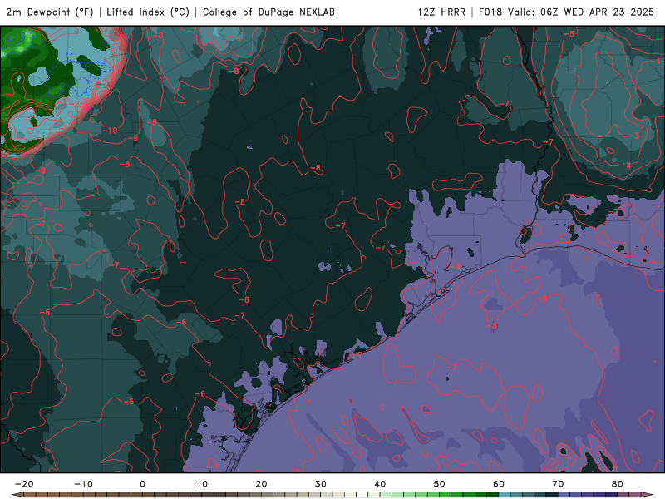665x499 pixels.
Task: Click the 30 label on the color scale
Action: (321, 484)
